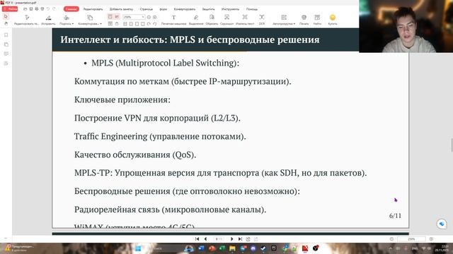
Task: Open the Конвертировать ribbon tab
Action: (184, 9)
